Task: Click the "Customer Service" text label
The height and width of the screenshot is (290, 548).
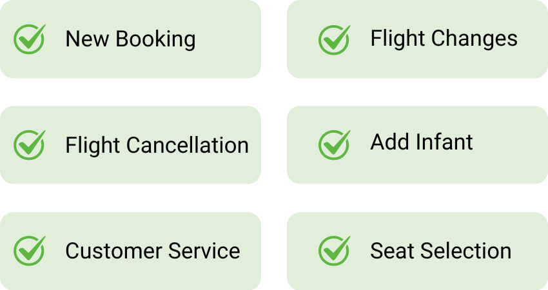Action: tap(153, 251)
